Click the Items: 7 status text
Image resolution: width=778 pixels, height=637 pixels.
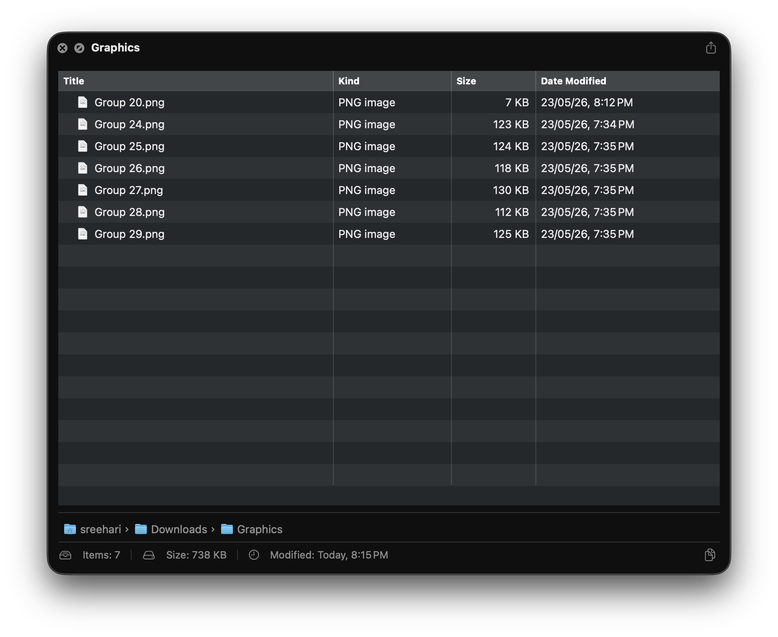tap(101, 555)
